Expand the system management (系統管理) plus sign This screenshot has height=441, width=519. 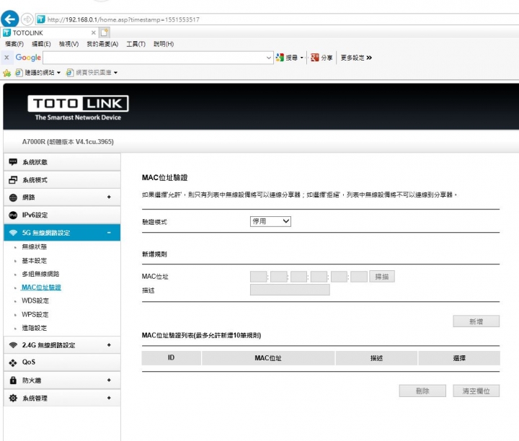coord(109,398)
